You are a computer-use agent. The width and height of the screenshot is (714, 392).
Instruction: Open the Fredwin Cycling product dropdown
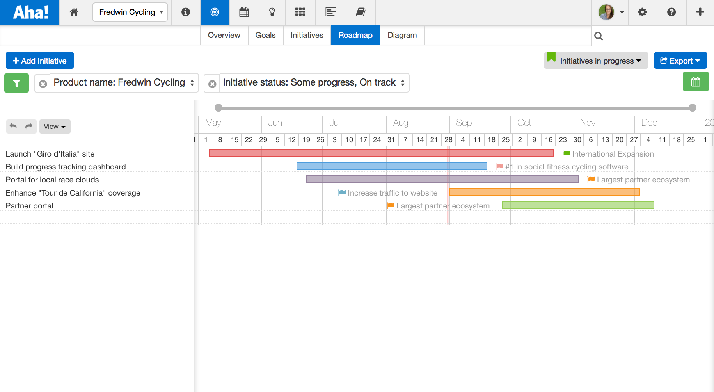130,12
